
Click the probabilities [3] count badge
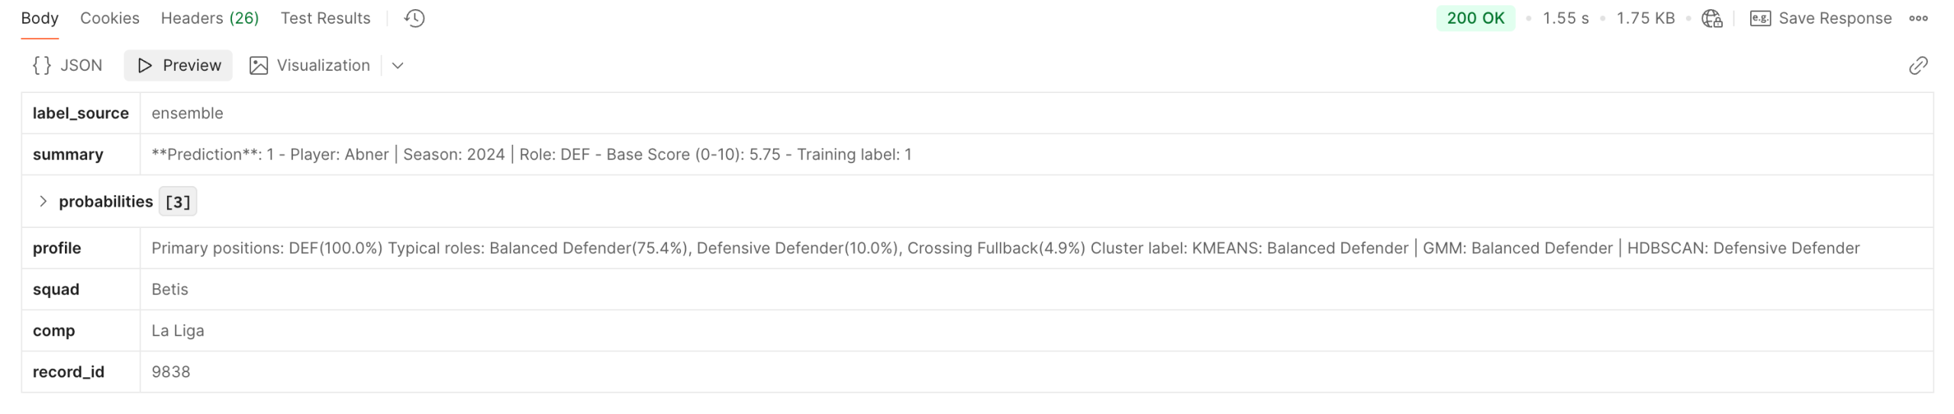click(178, 201)
